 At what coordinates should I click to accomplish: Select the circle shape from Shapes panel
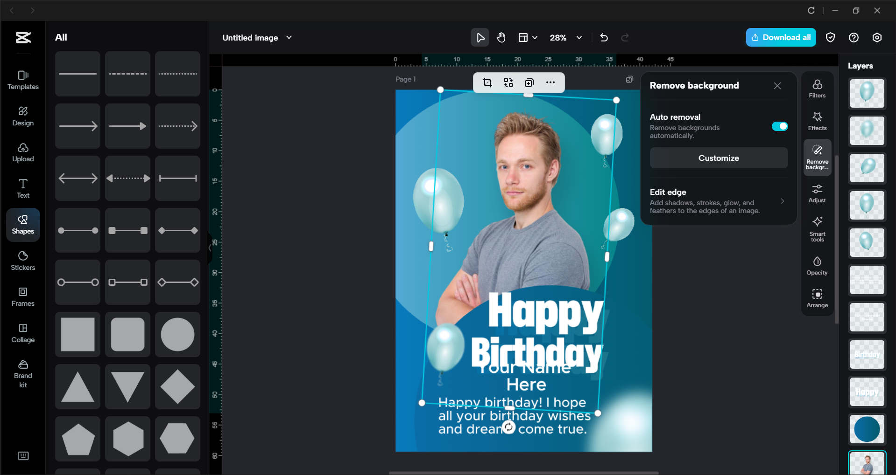[x=177, y=334]
